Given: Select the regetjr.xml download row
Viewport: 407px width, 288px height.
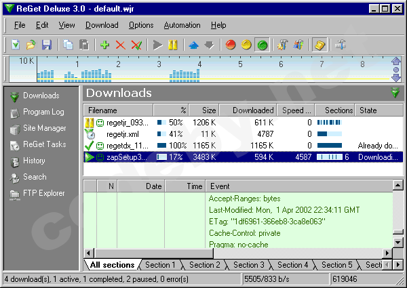Looking at the screenshot, I should pos(122,134).
